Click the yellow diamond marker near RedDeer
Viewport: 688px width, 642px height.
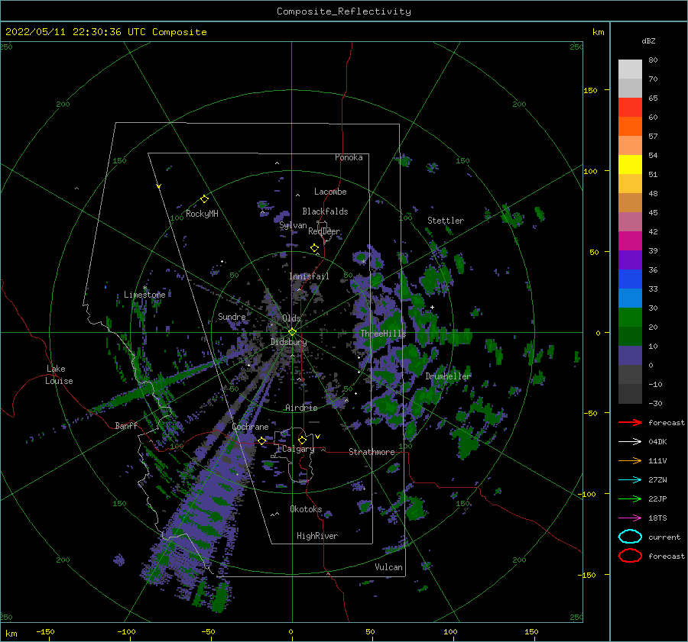tap(314, 248)
